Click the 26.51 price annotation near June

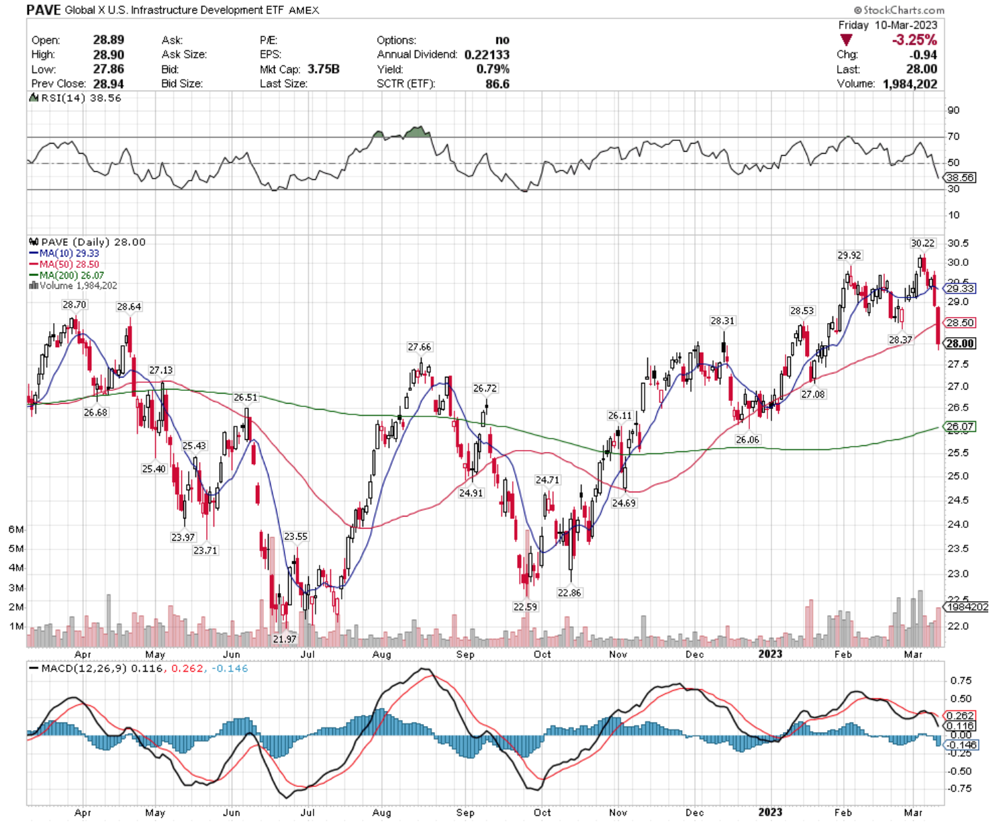coord(245,398)
